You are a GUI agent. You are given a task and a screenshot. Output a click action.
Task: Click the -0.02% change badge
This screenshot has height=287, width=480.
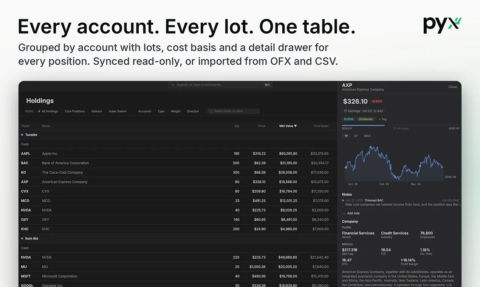tap(377, 102)
